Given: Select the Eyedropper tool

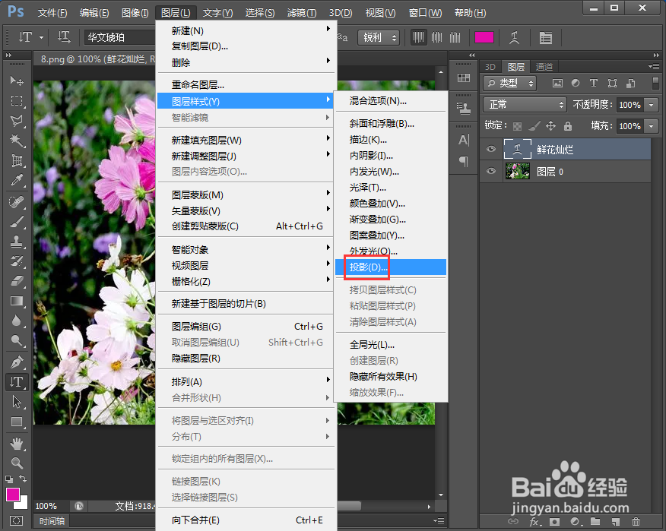Looking at the screenshot, I should 17,180.
